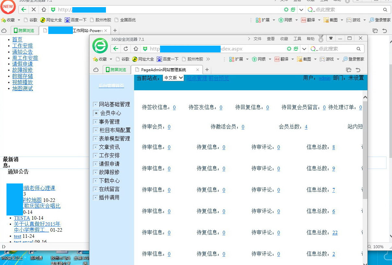
Task: Click the admin panel vertical scrollbar
Action: coord(365,149)
